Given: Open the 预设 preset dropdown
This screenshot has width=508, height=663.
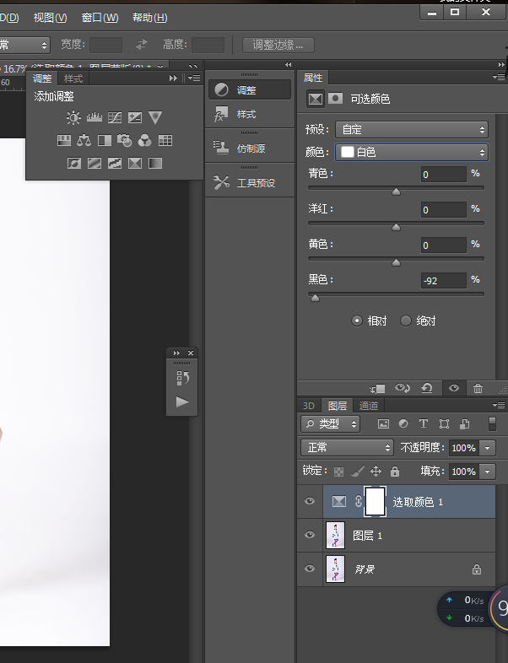Looking at the screenshot, I should [411, 130].
